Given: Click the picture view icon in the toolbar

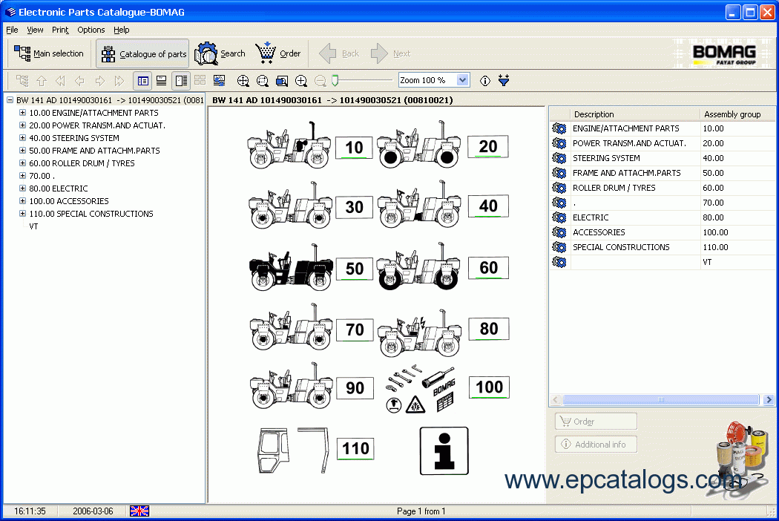Looking at the screenshot, I should [x=219, y=81].
